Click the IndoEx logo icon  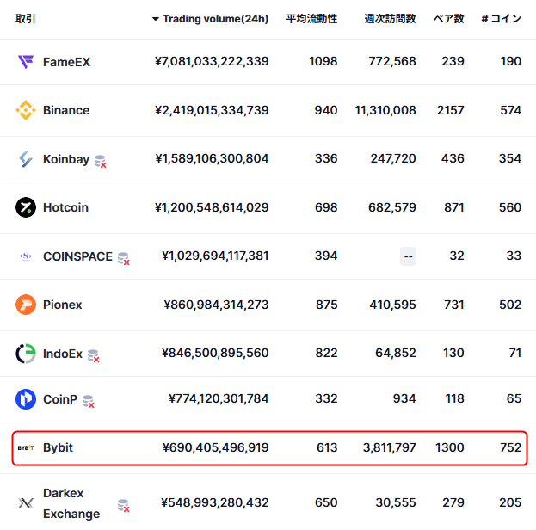coord(26,353)
